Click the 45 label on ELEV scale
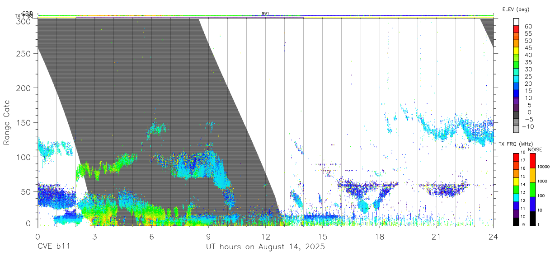The width and height of the screenshot is (555, 256). 527,48
